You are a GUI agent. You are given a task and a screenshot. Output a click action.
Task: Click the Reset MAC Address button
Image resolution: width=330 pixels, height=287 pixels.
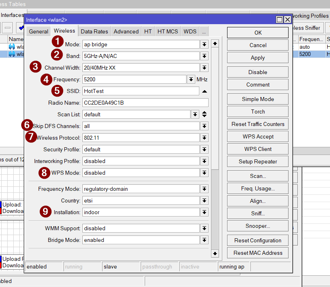click(x=258, y=253)
